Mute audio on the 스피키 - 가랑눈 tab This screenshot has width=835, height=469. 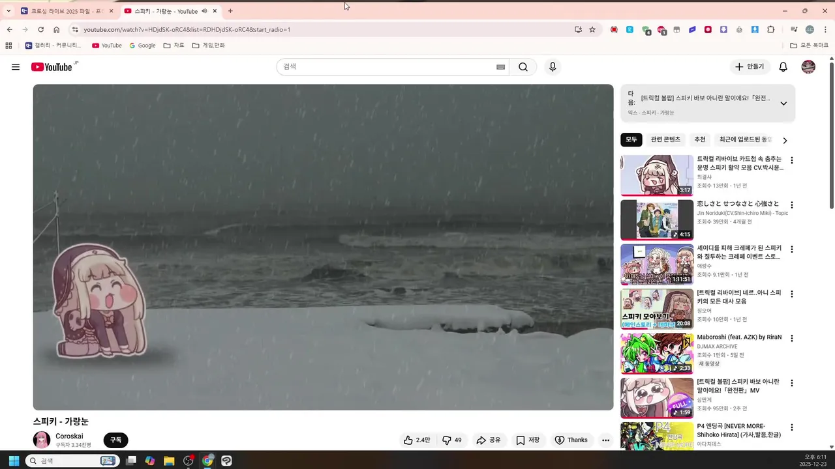(x=204, y=11)
